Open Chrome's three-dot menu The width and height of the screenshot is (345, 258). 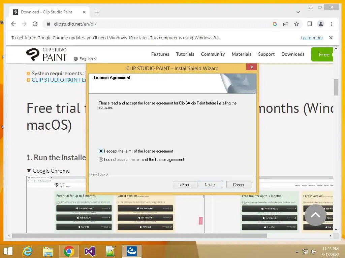(x=332, y=24)
